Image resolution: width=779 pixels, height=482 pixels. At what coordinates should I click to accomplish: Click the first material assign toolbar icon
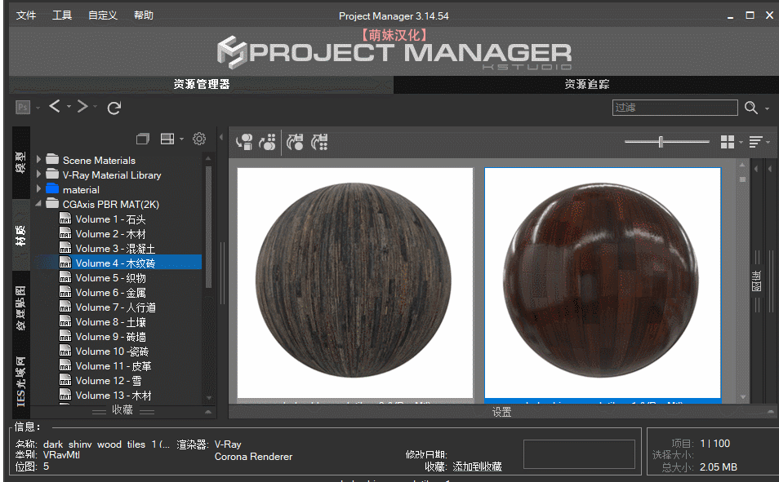click(244, 143)
